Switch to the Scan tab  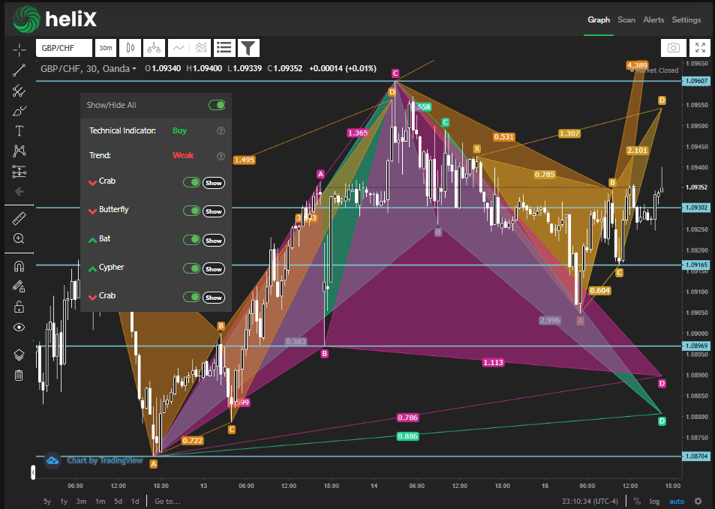point(626,20)
